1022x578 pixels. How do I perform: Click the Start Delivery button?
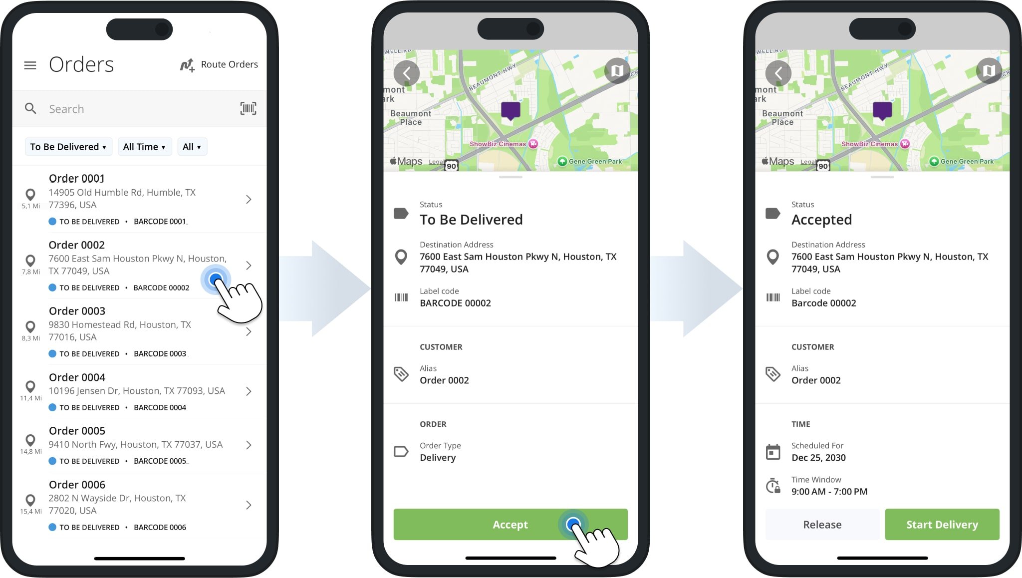[x=941, y=524]
